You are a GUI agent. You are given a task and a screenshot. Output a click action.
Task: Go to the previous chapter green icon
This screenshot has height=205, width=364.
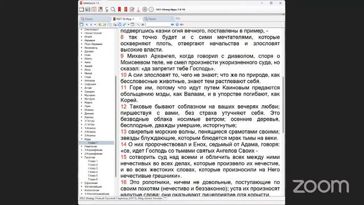100,24
